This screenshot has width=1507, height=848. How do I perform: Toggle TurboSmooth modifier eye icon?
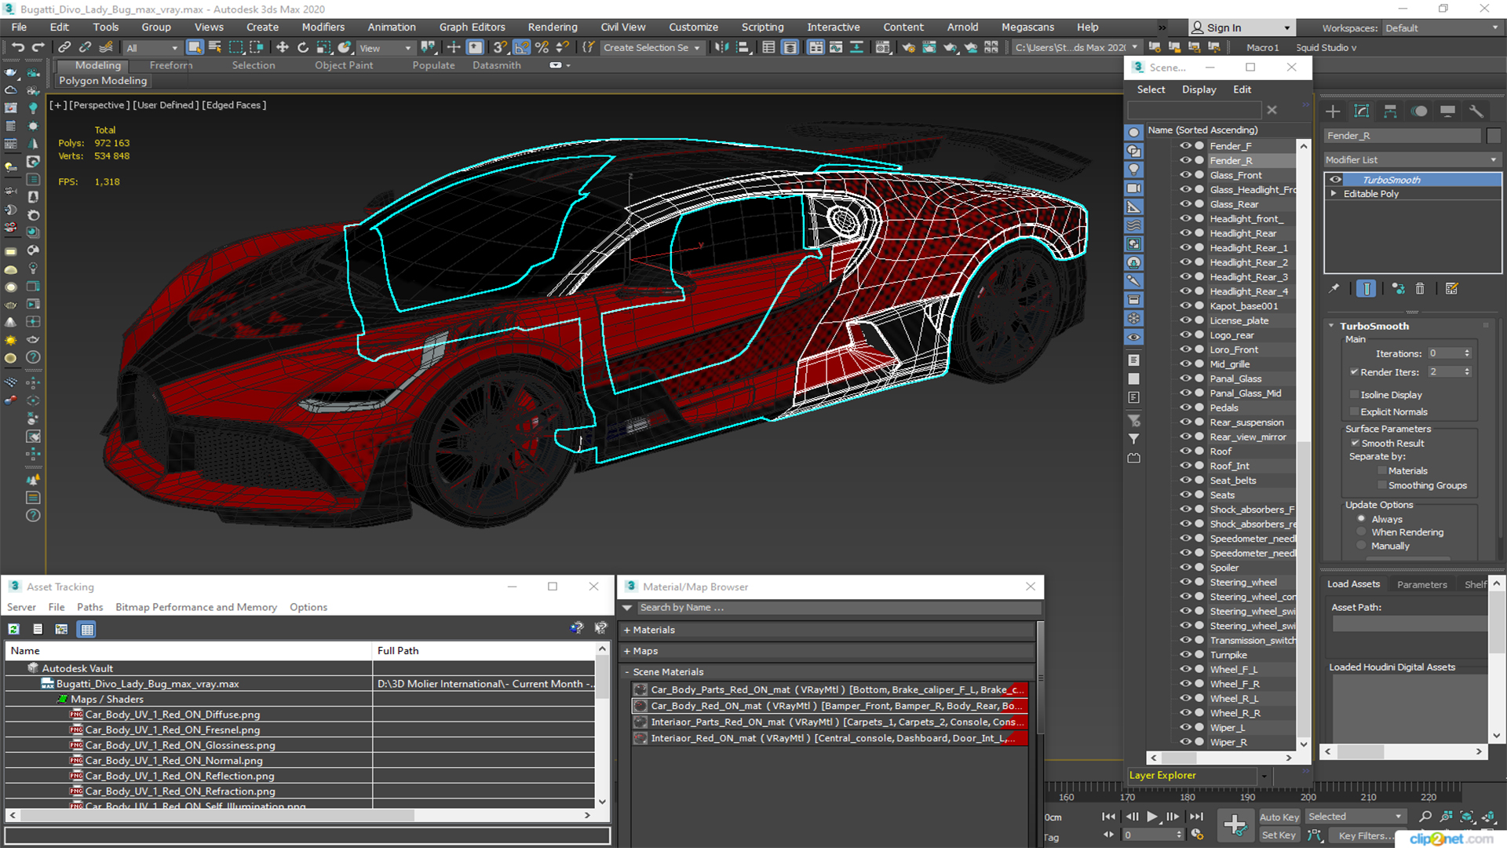pyautogui.click(x=1335, y=180)
